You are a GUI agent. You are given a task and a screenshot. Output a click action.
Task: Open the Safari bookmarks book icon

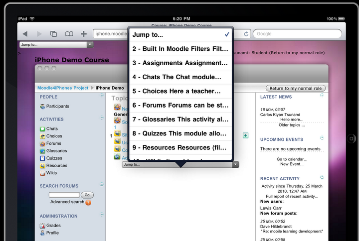[69, 34]
